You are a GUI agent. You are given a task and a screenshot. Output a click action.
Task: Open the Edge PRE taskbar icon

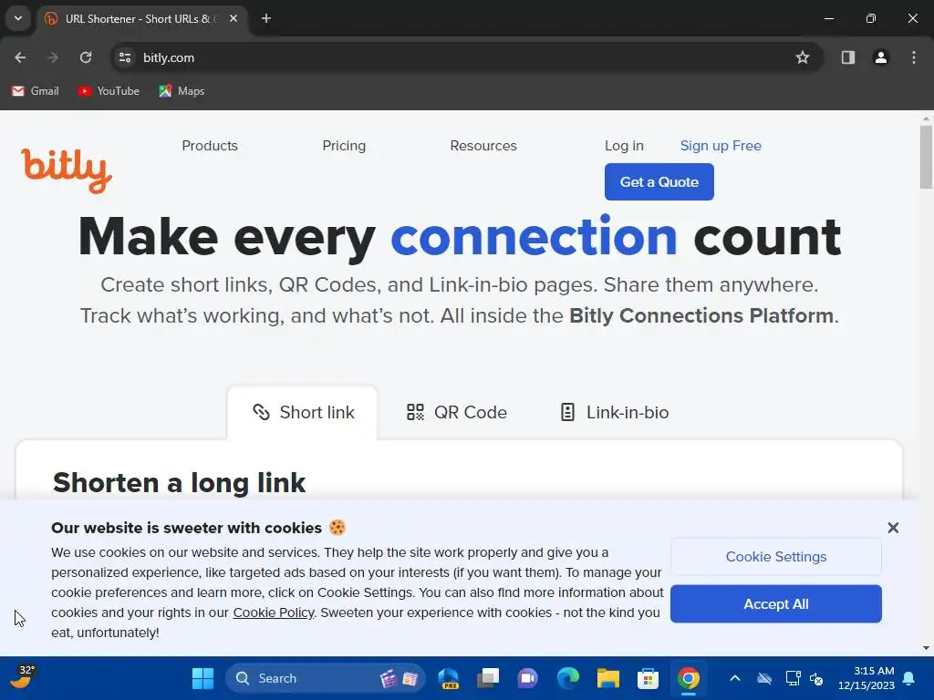click(448, 678)
